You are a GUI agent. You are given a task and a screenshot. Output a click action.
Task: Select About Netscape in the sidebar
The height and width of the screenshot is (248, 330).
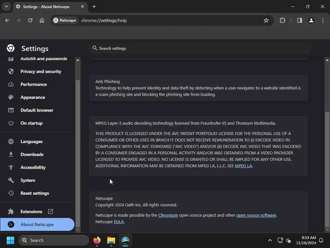pos(37,224)
